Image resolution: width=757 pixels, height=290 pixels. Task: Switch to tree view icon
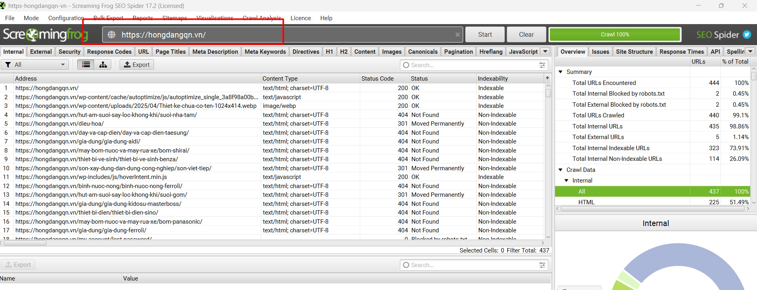click(103, 64)
